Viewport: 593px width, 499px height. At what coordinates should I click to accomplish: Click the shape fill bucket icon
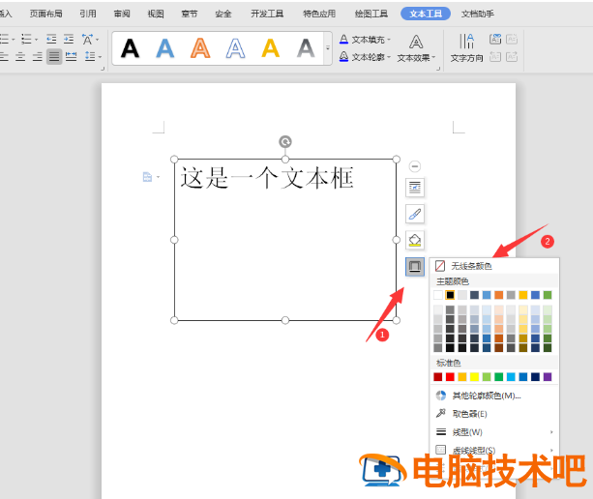tap(415, 240)
